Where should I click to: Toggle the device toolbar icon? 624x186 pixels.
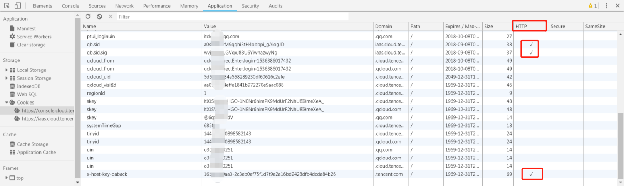[18, 6]
